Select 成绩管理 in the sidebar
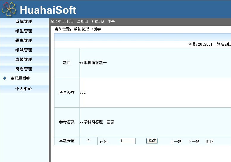231x162 pixels. (x=24, y=59)
